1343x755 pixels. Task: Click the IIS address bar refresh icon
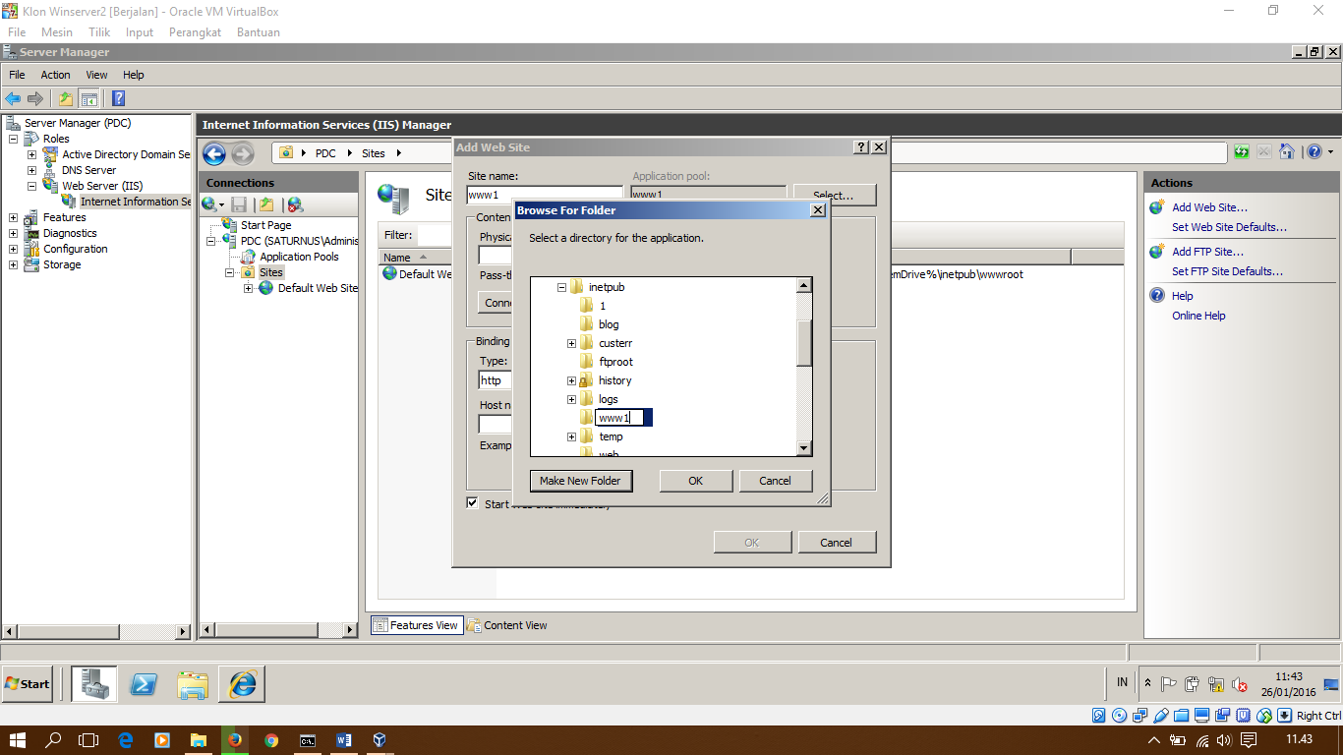pos(1242,151)
